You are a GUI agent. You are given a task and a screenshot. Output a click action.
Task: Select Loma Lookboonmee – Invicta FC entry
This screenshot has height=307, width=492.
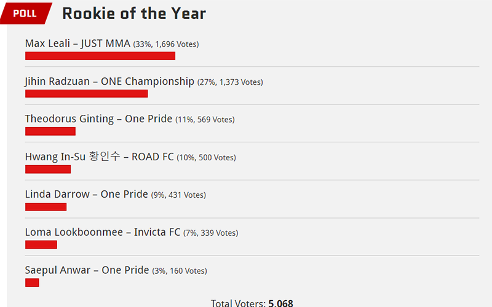(103, 232)
